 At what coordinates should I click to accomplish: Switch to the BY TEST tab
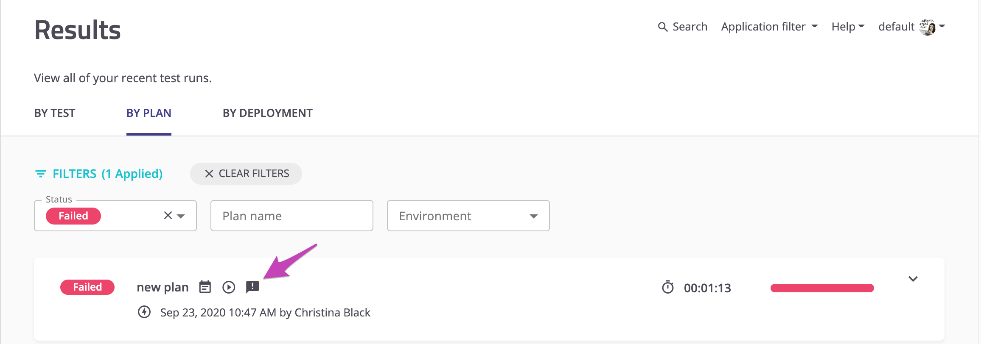(x=55, y=113)
